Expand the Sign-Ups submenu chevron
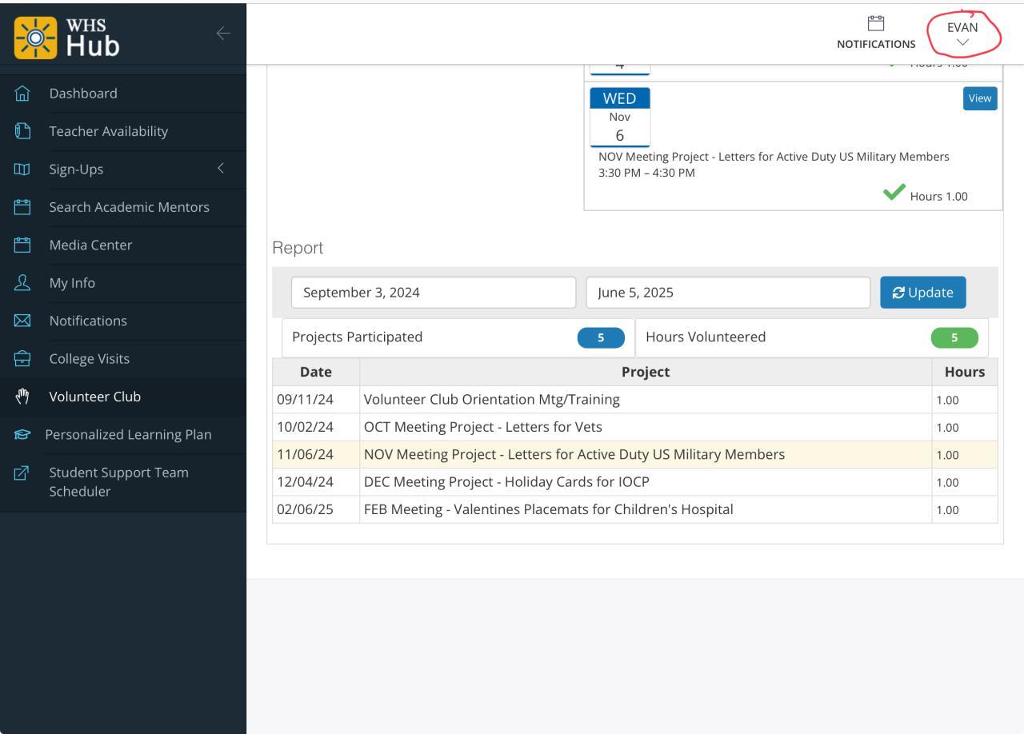 221,169
